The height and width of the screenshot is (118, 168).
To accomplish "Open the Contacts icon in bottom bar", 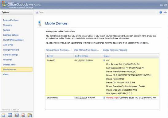I will (x=17, y=115).
